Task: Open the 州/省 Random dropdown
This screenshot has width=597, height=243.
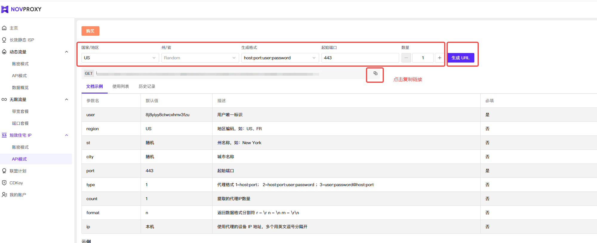Action: 200,58
